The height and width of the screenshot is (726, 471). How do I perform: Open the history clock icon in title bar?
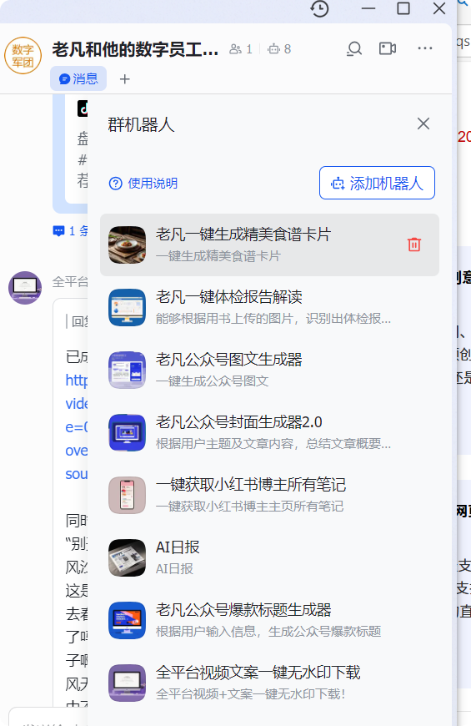click(319, 9)
